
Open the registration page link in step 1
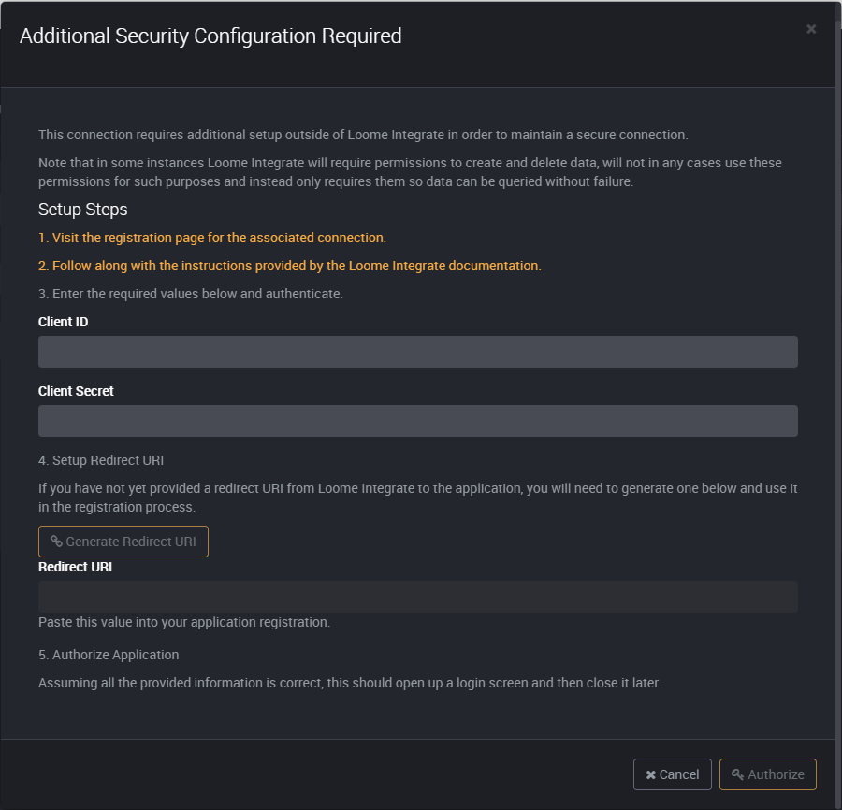pyautogui.click(x=212, y=238)
